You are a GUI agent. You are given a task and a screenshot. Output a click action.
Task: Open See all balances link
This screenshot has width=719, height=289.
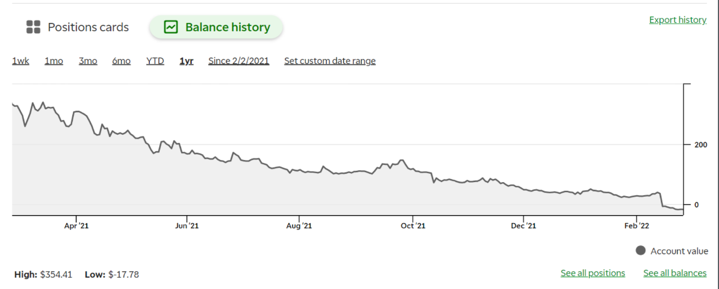(x=675, y=273)
